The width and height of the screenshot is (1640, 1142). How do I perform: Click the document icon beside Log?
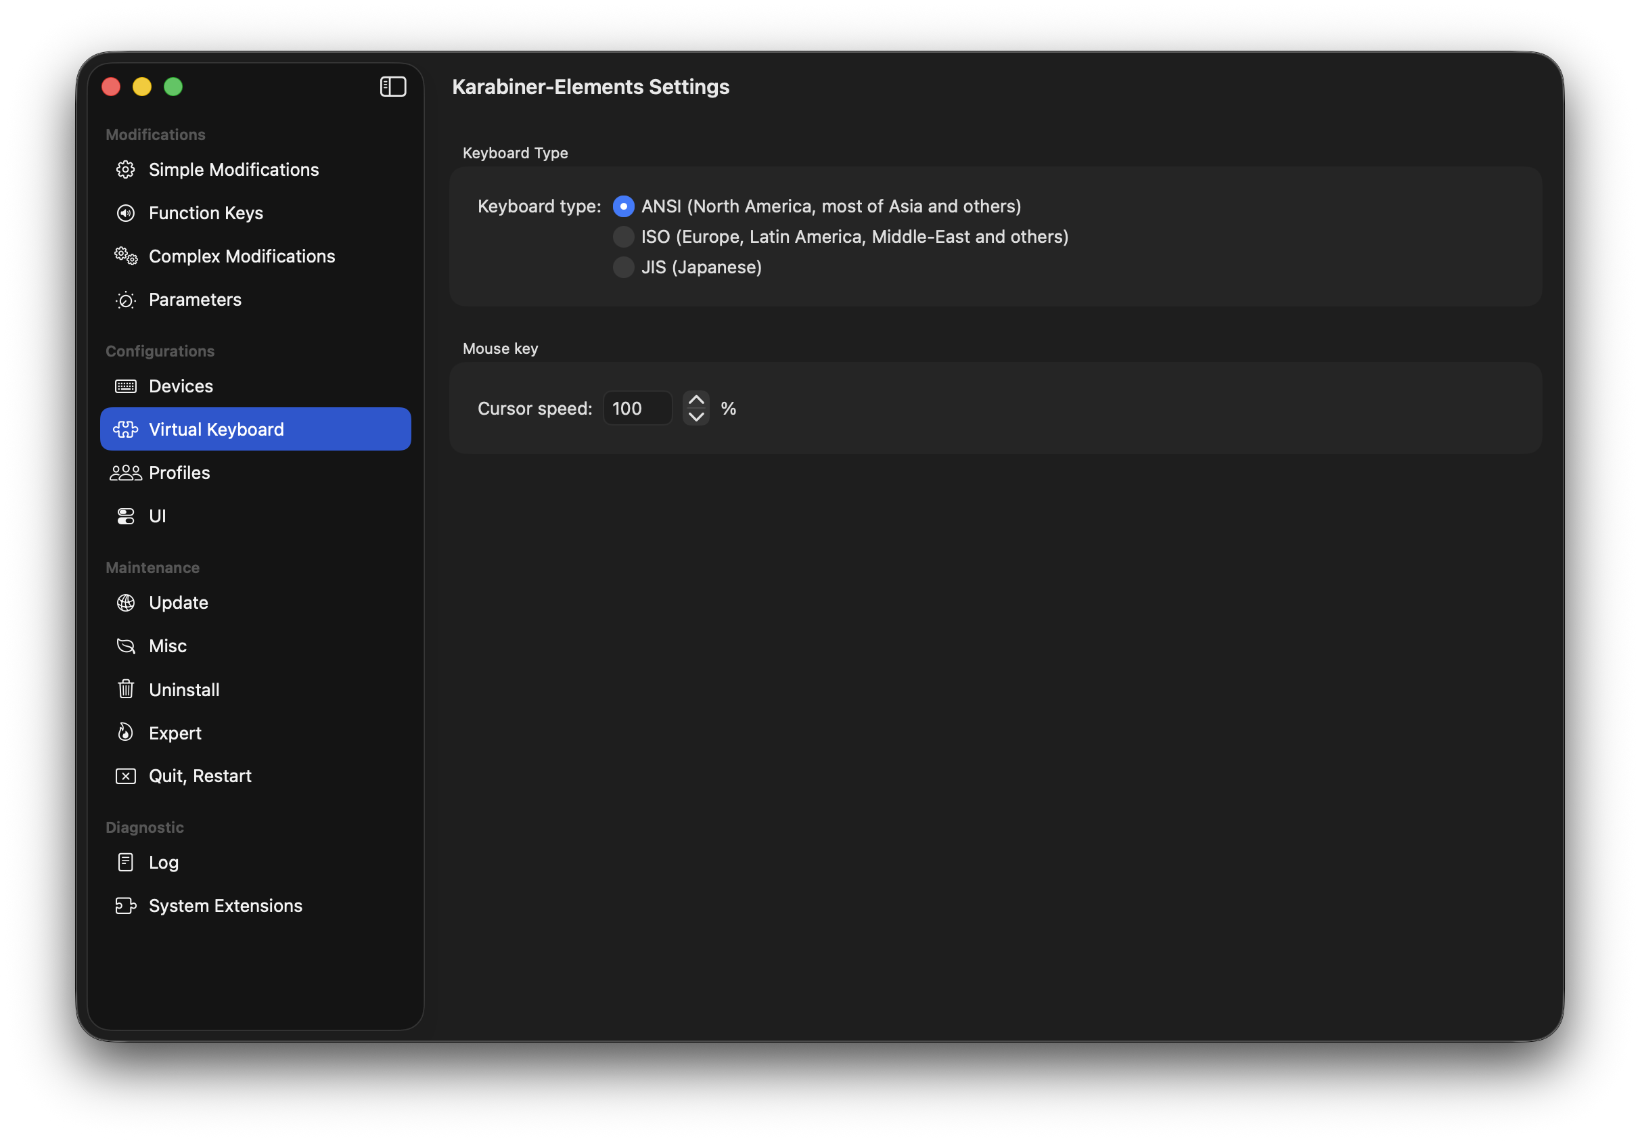[x=126, y=862]
